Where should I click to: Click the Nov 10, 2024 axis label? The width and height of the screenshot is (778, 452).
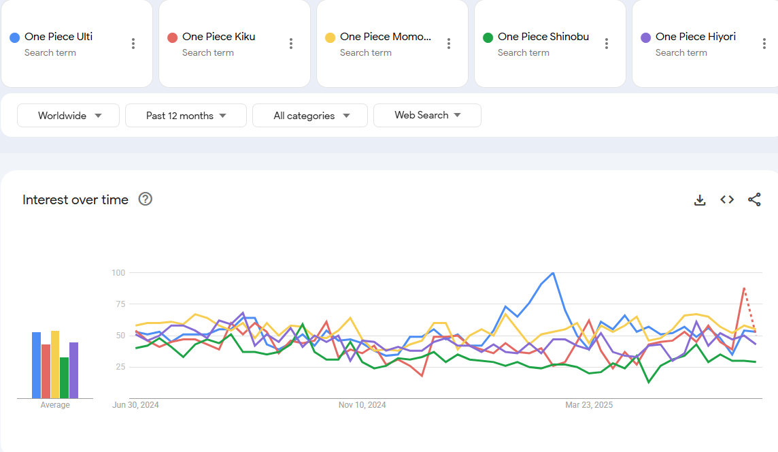coord(362,405)
